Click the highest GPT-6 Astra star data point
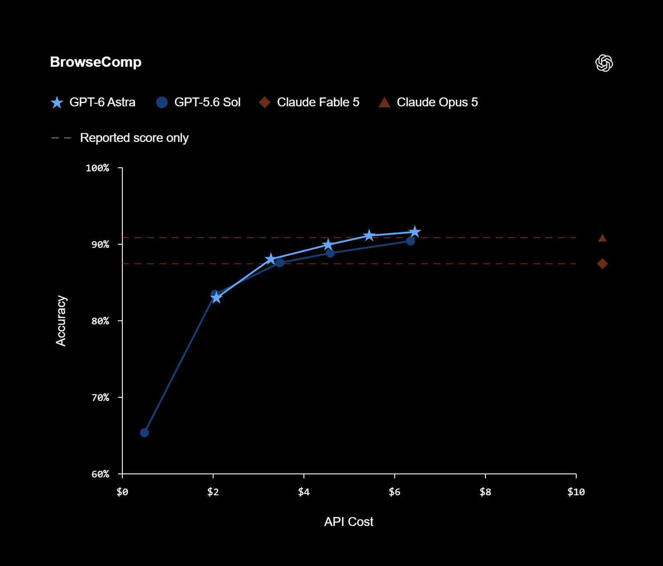The width and height of the screenshot is (663, 566). tap(414, 232)
